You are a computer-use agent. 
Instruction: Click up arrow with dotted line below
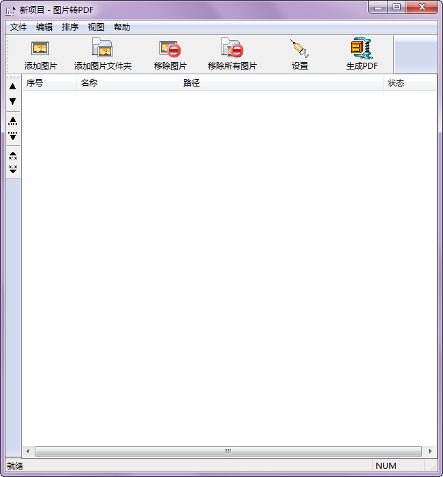coord(13,121)
